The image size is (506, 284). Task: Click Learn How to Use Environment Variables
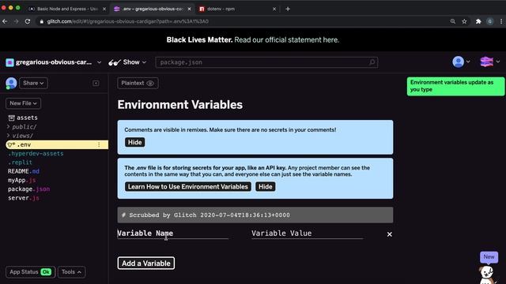[x=188, y=187]
